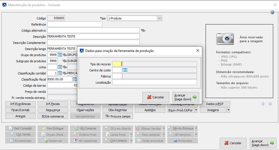Click binoculars icon for Subgrupo de produtos
Screen dimensions: 279x150
[65, 61]
